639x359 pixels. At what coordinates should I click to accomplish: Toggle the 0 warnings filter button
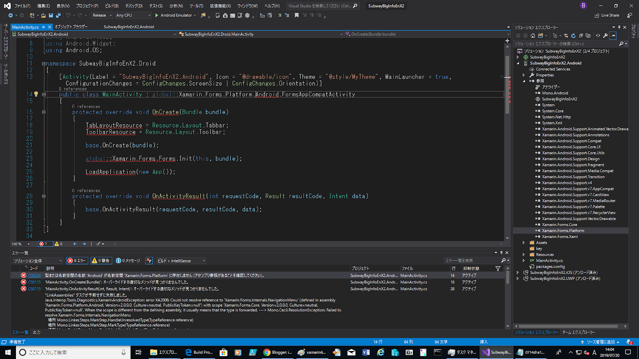pos(101,260)
